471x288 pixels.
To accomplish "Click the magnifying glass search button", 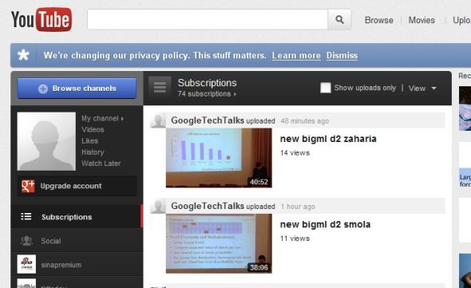I will (339, 19).
